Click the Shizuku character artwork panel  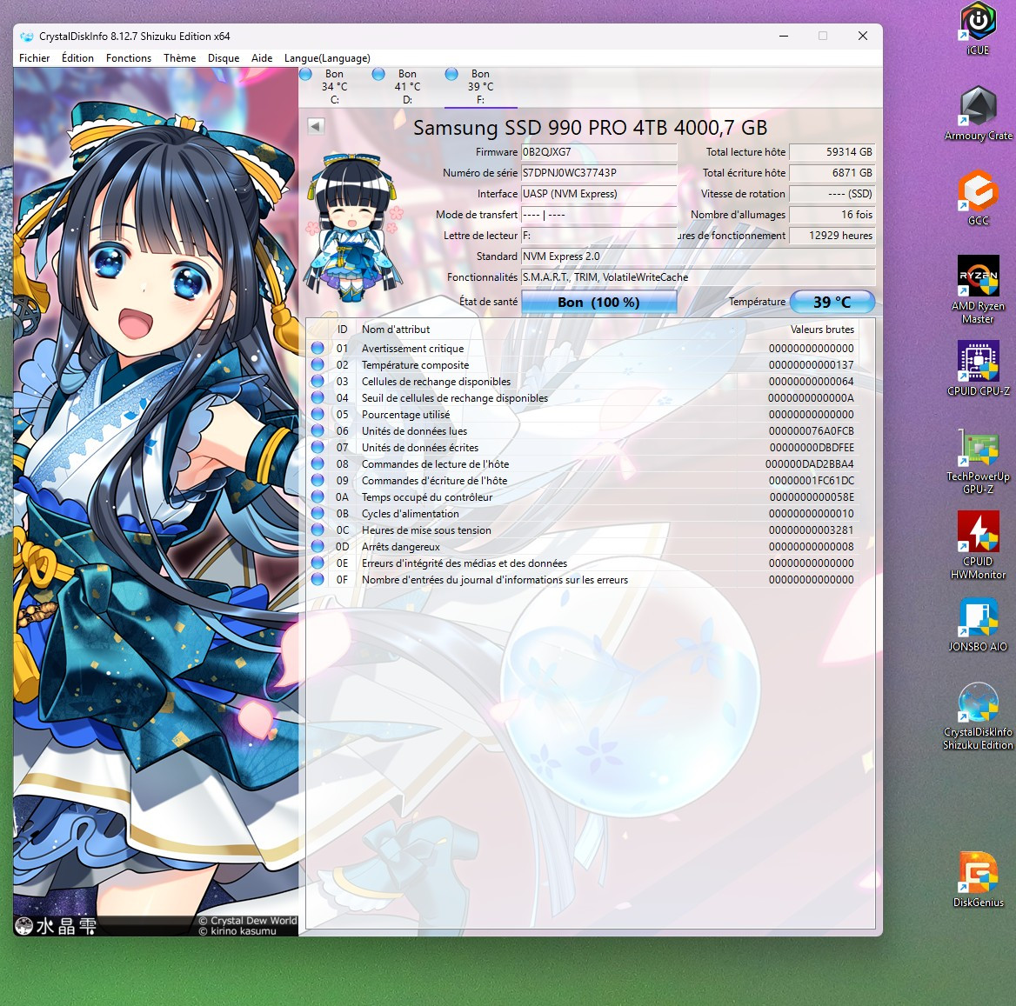coord(156,502)
